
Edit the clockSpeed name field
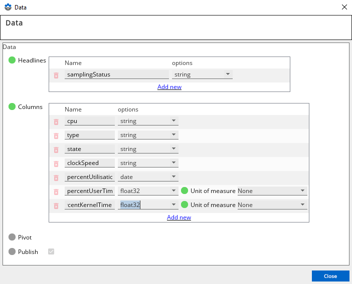pyautogui.click(x=90, y=163)
